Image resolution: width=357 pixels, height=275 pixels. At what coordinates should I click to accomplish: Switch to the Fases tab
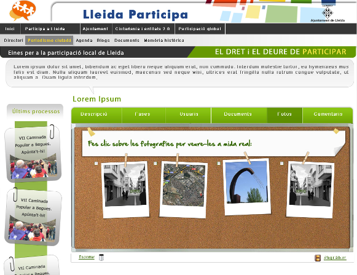(x=144, y=115)
